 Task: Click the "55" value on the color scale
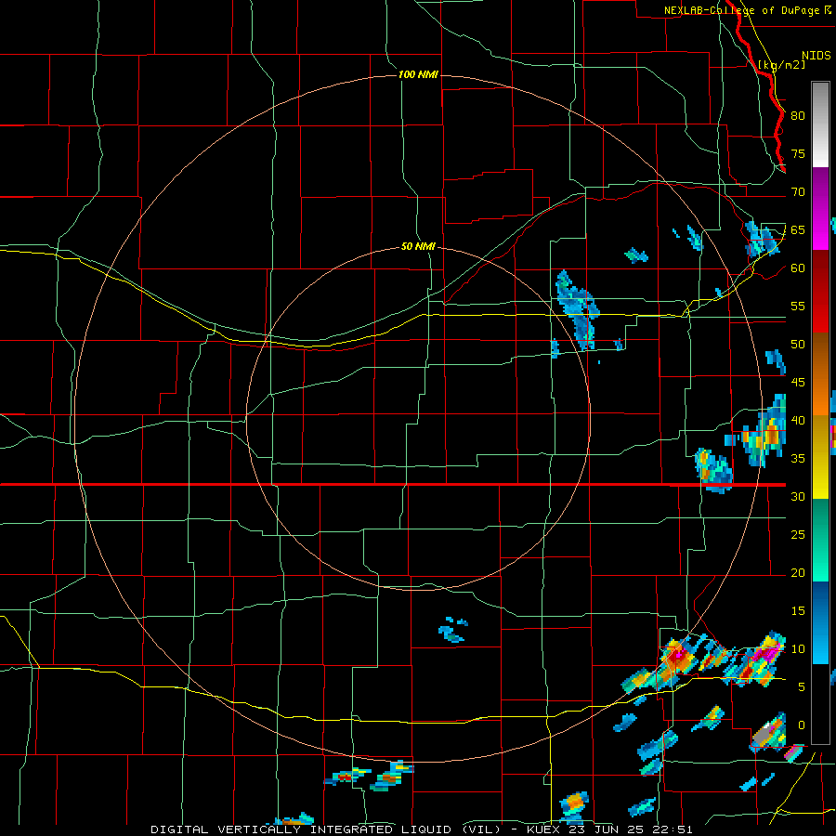pos(798,306)
